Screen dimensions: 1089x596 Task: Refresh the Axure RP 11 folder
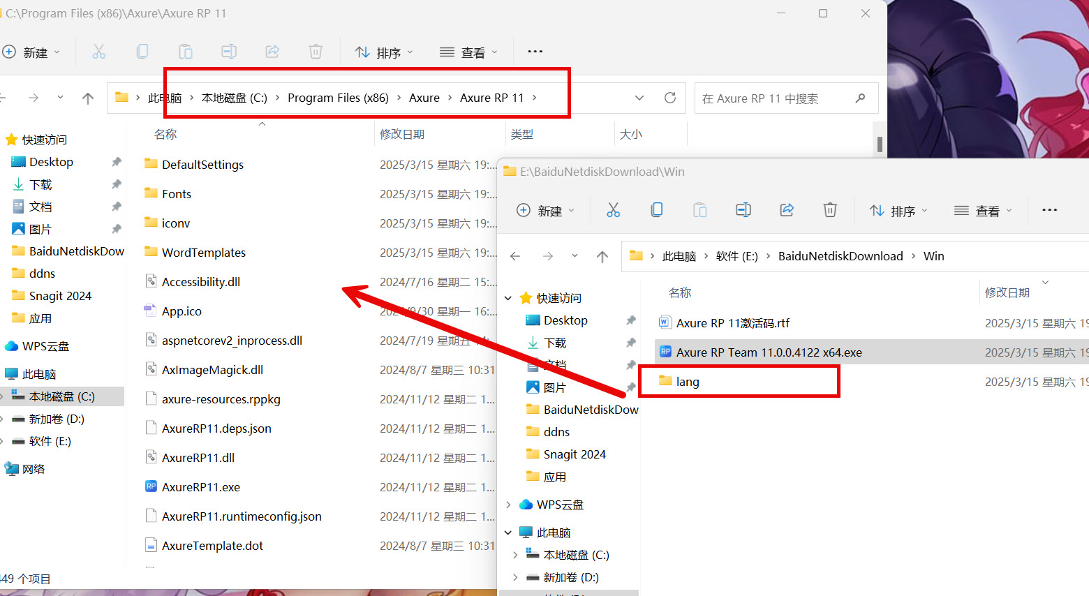[670, 98]
